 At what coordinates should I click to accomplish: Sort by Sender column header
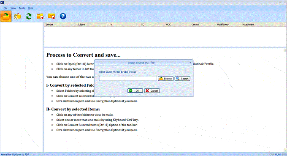(49, 25)
